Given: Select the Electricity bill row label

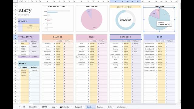Looking at the screenshot, I should point(82,46).
